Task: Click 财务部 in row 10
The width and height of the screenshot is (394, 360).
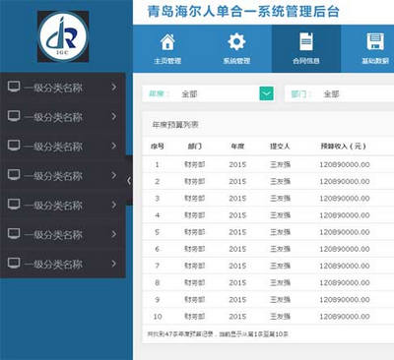Action: [x=195, y=317]
